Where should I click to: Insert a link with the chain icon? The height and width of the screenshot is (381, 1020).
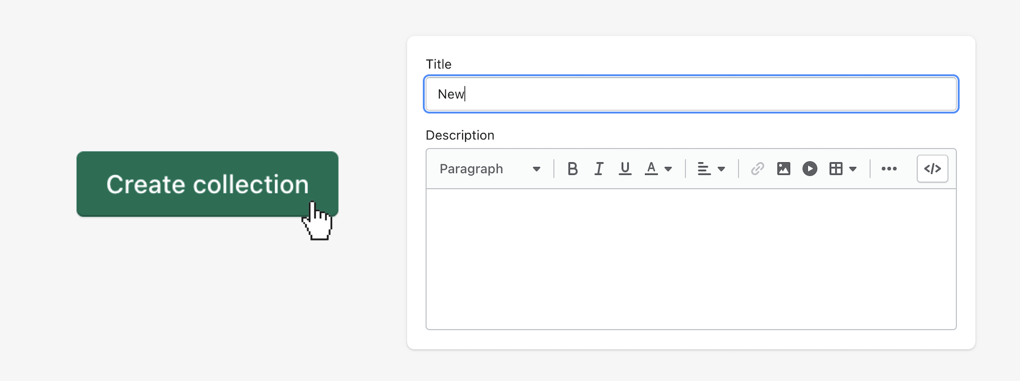(x=757, y=169)
